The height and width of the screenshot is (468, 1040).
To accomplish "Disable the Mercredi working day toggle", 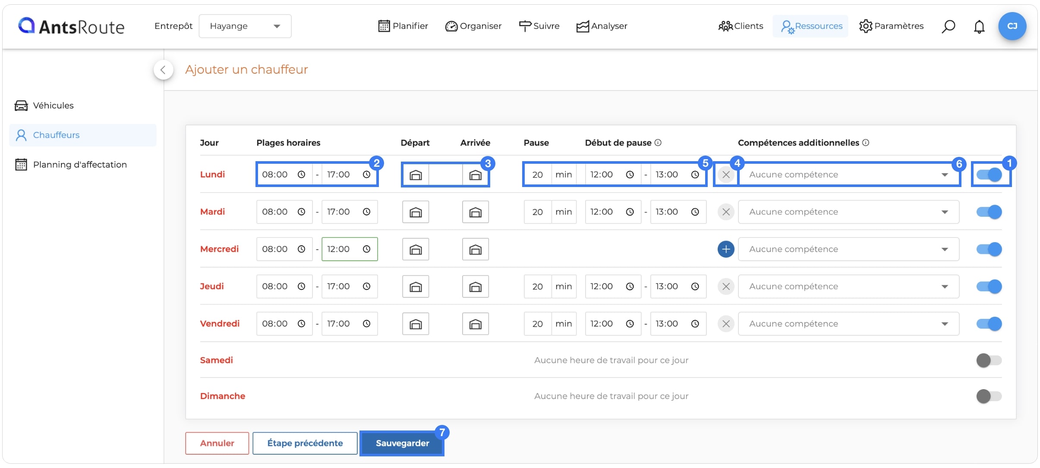I will [x=989, y=249].
